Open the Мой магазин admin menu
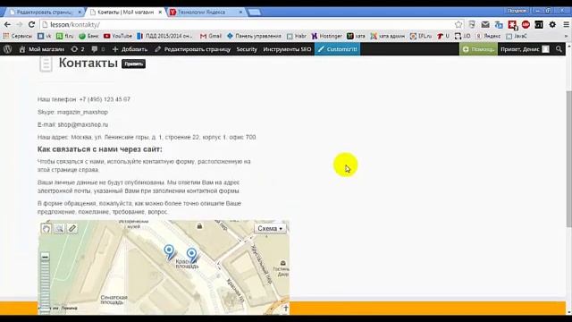Screen dimensions: 572x322 coord(42,49)
